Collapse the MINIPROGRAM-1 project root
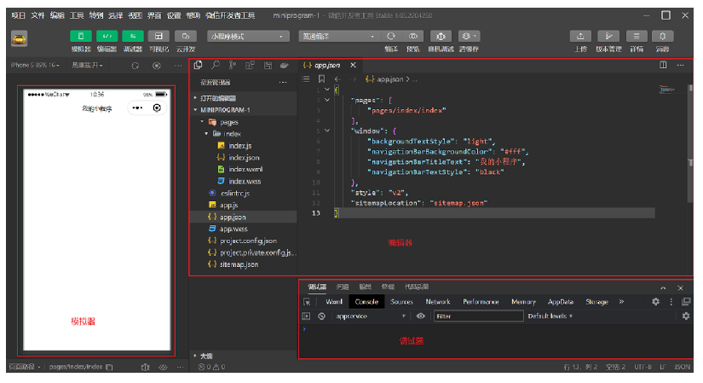703x383 pixels. [244, 110]
